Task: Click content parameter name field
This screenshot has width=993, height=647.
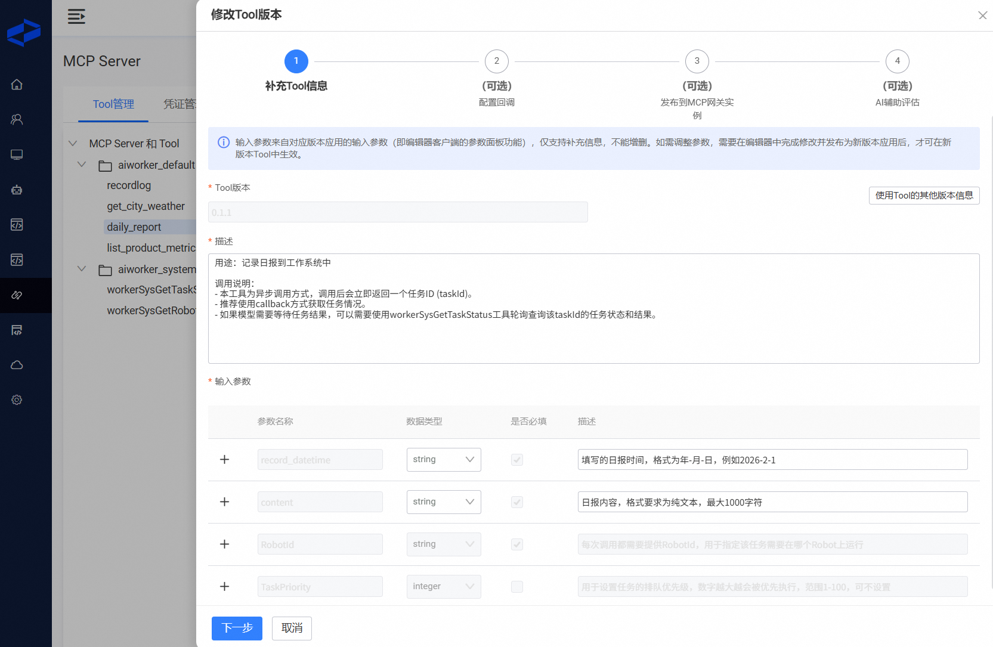Action: [x=320, y=502]
